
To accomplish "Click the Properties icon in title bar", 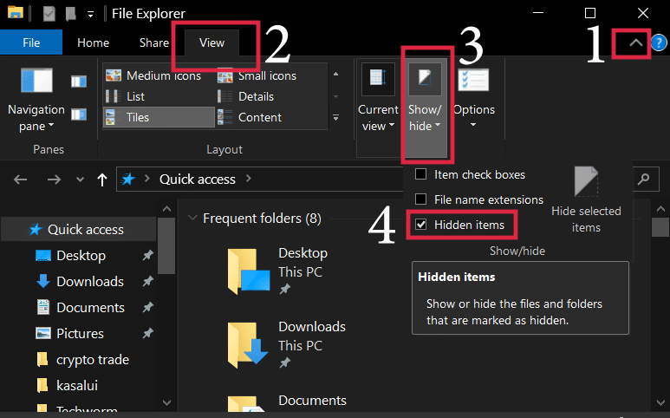I will click(49, 14).
